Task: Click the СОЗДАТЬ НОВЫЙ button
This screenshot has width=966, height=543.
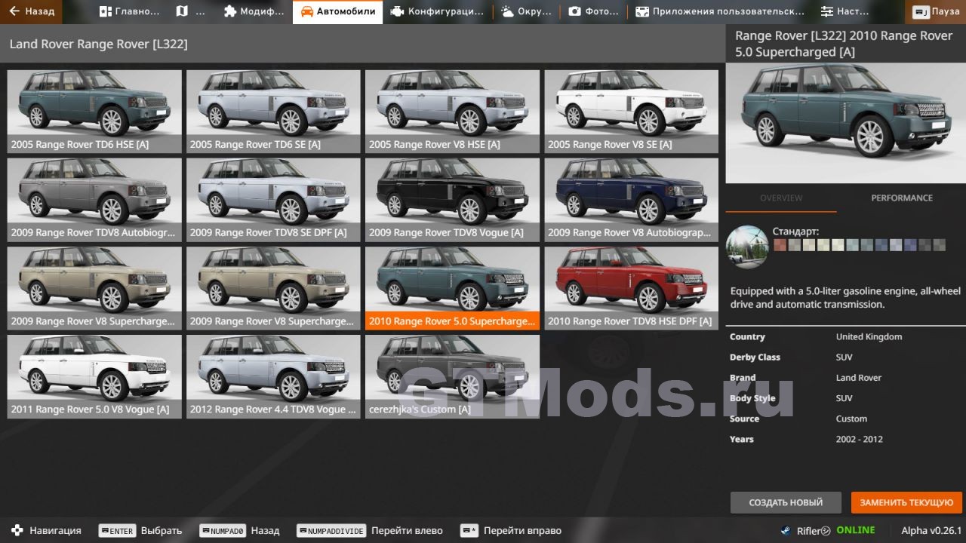Action: (x=786, y=502)
